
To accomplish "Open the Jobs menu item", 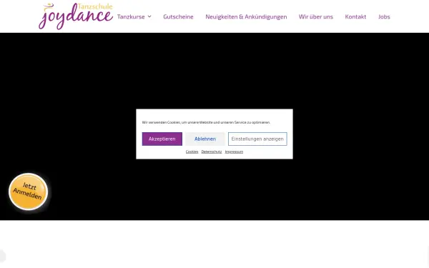I will tap(384, 16).
